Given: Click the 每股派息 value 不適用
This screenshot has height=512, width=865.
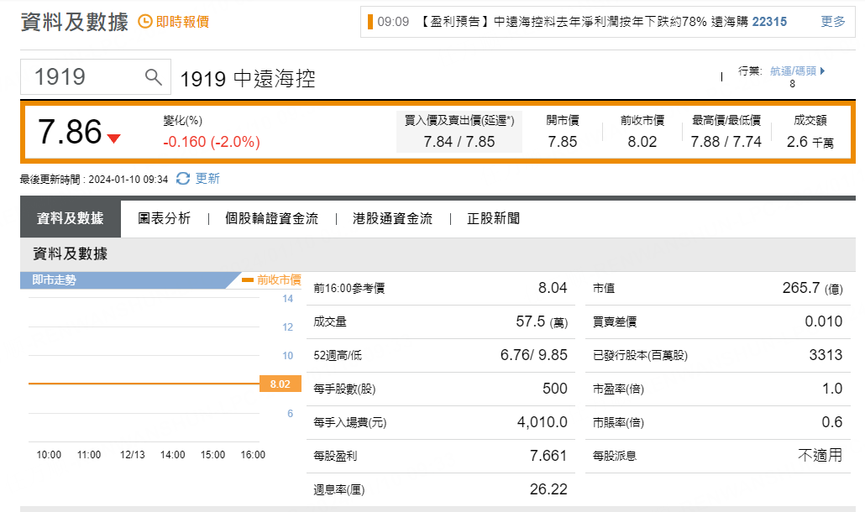Looking at the screenshot, I should (820, 455).
